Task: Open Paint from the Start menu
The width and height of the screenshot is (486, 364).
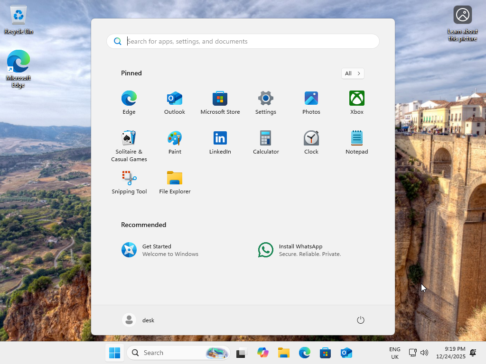Action: 175,142
